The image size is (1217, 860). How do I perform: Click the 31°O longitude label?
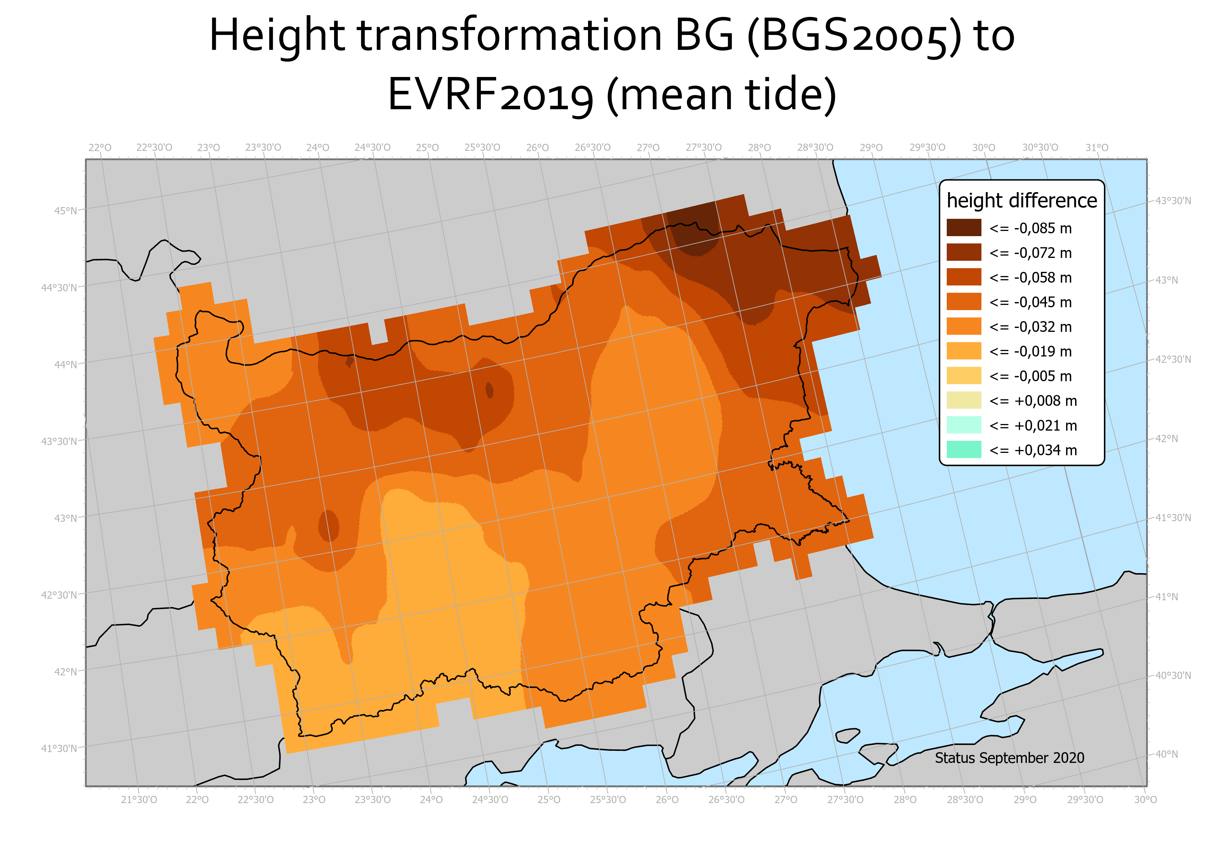click(x=1097, y=147)
